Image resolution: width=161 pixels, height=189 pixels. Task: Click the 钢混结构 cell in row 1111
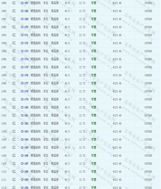(35, 180)
